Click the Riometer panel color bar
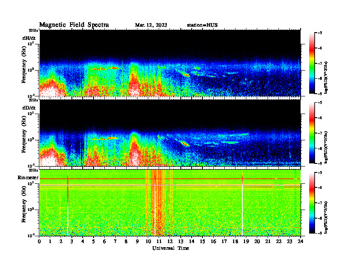Viewport: 358px width, 277px height. coord(311,203)
